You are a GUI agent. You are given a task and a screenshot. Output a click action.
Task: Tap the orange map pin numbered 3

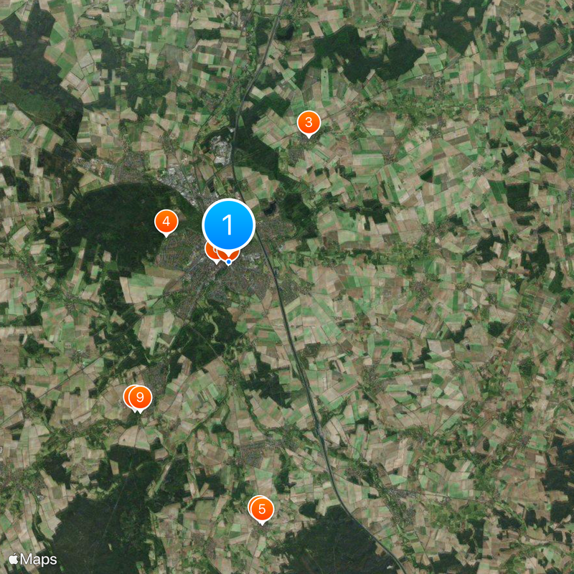pos(309,123)
